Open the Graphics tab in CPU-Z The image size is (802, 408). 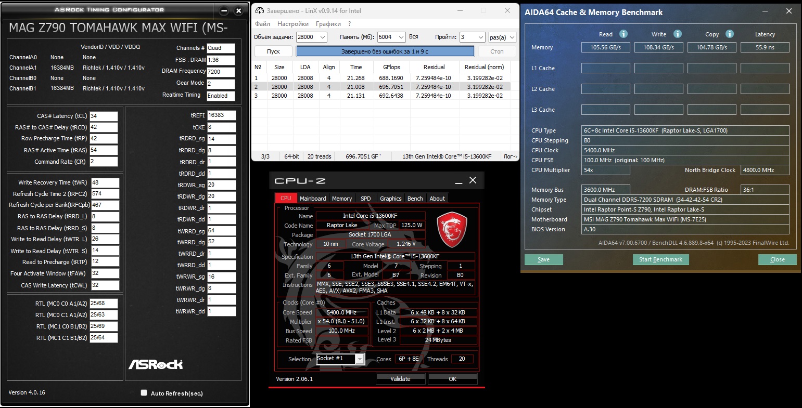tap(390, 198)
